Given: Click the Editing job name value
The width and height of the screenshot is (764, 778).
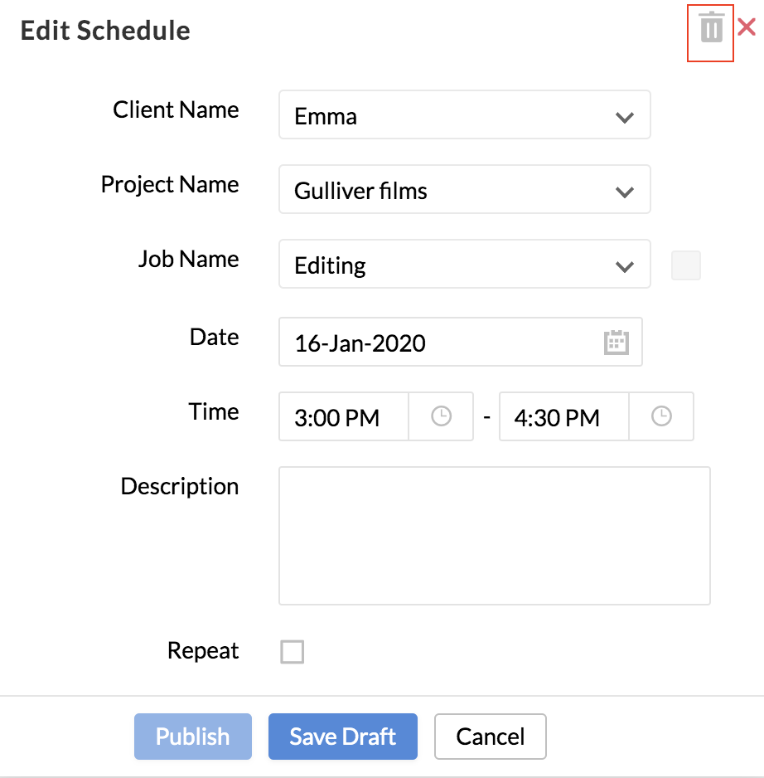Looking at the screenshot, I should pos(331,265).
